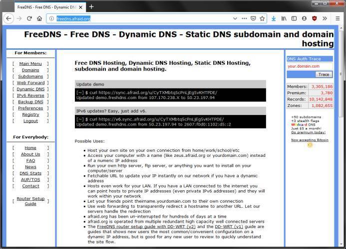This screenshot has height=249, width=346.
Task: Toggle the sidebar view icon
Action: click(x=294, y=18)
